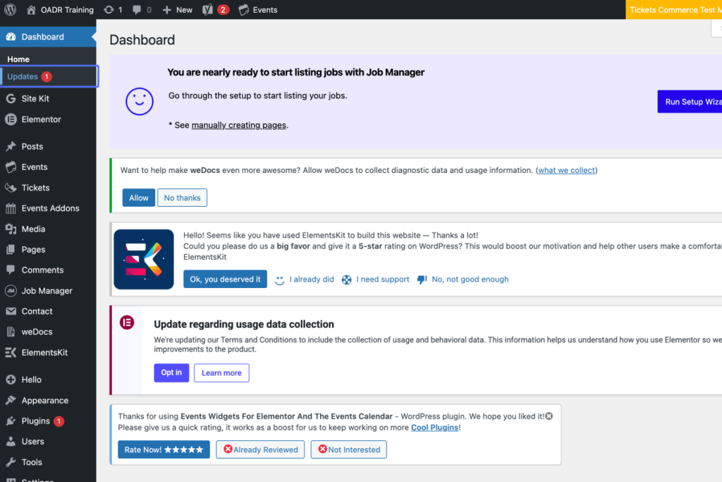This screenshot has width=722, height=482.
Task: Click the Job Manager sidebar icon
Action: (11, 291)
